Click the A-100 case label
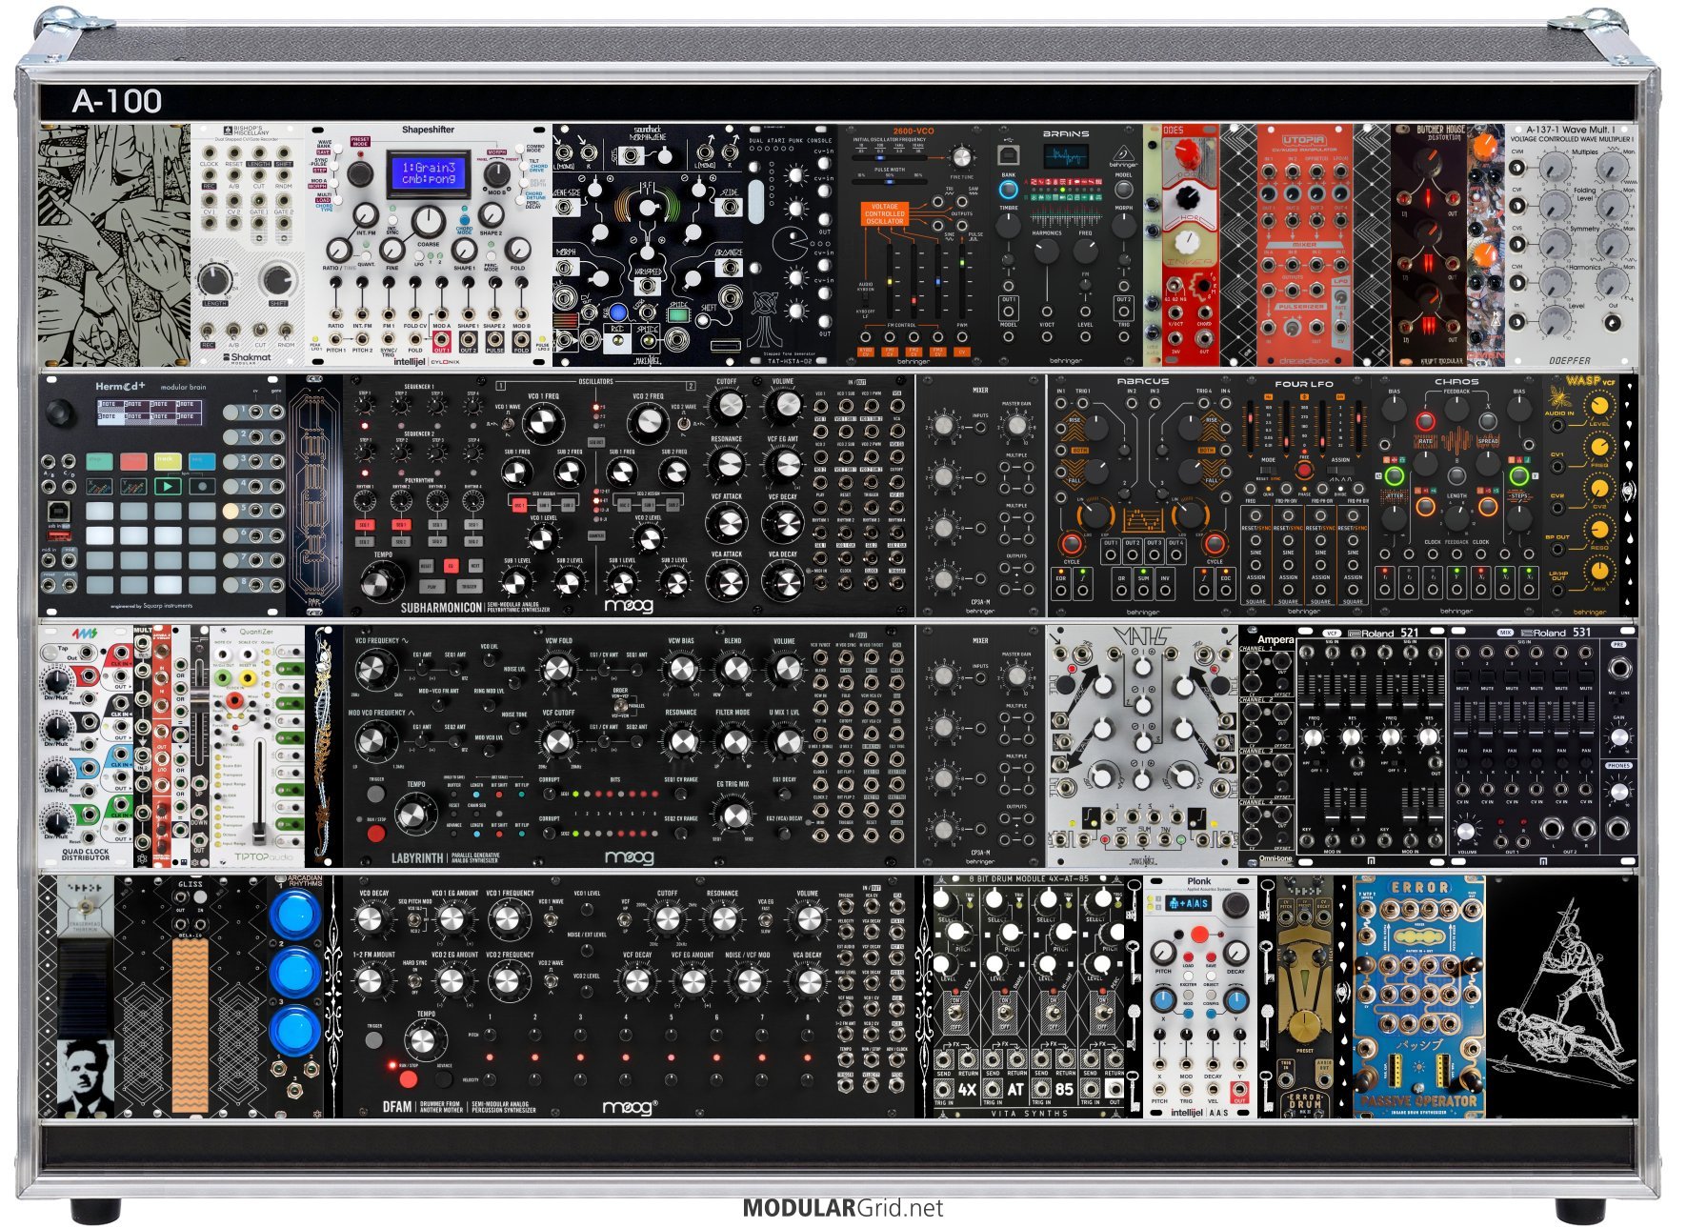This screenshot has width=1687, height=1228. [x=116, y=101]
